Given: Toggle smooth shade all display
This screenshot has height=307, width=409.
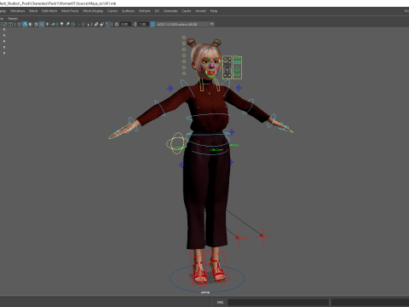Looking at the screenshot, I should [x=25, y=24].
